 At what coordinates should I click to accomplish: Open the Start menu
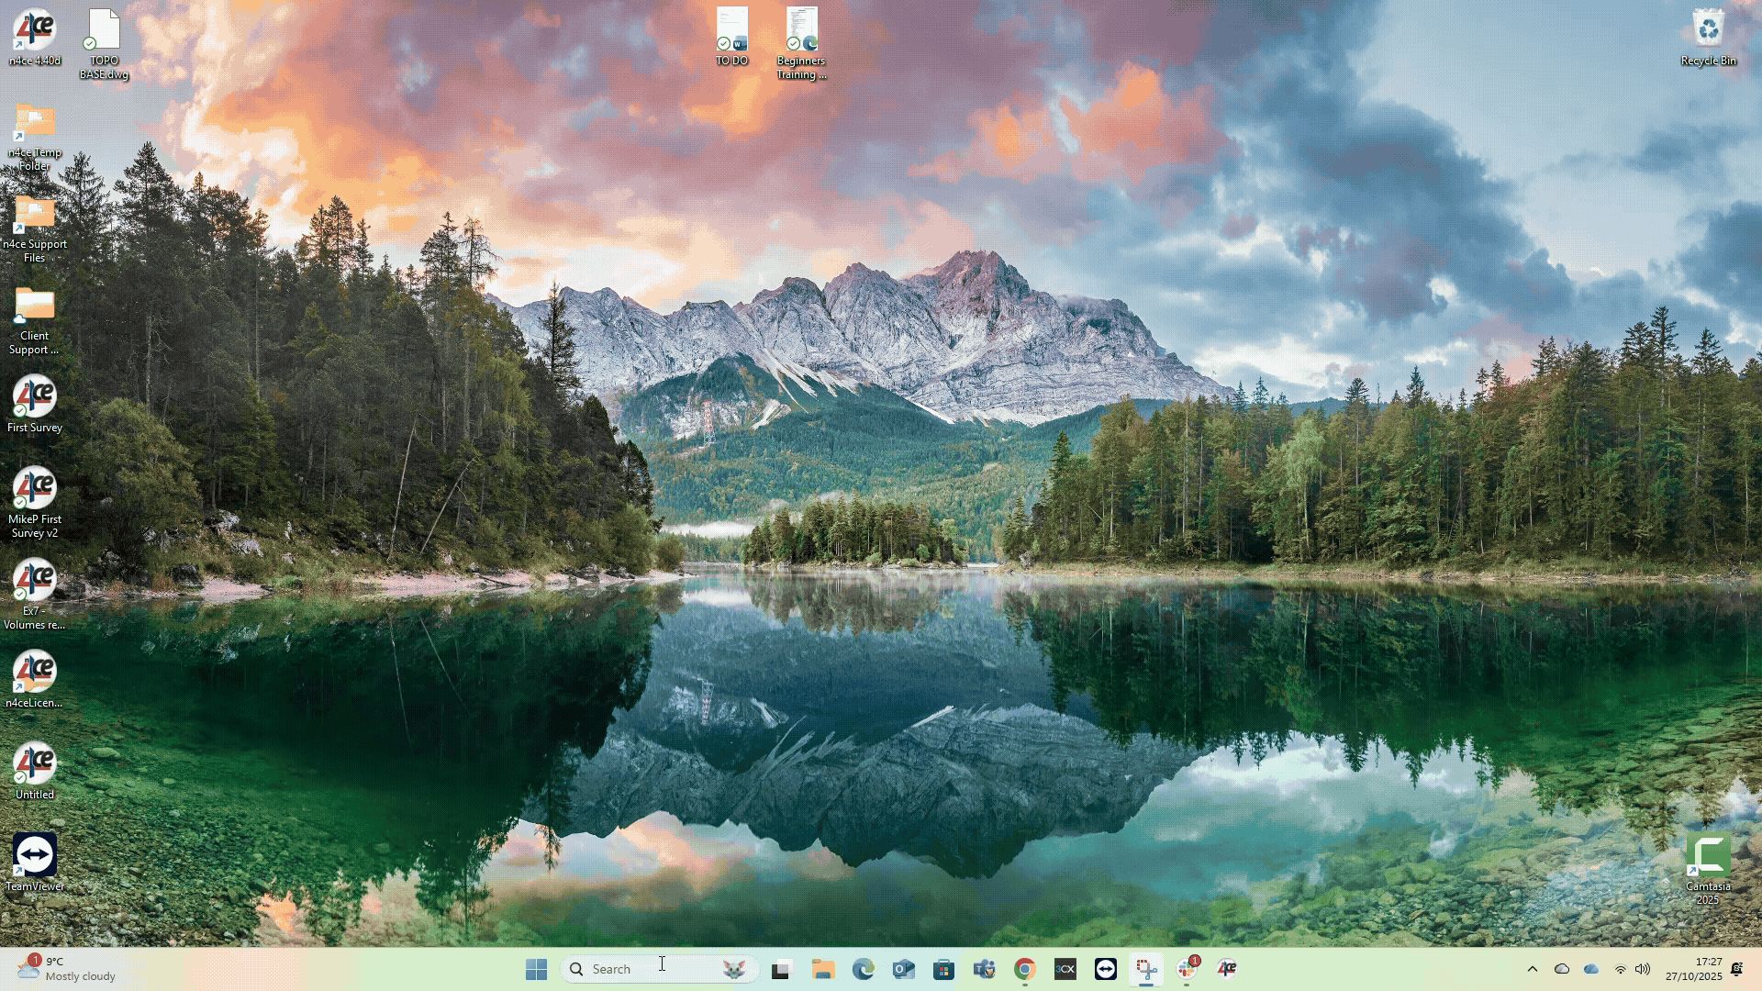tap(535, 968)
